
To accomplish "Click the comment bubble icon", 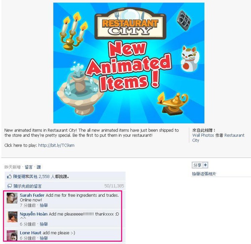I will (x=10, y=186).
